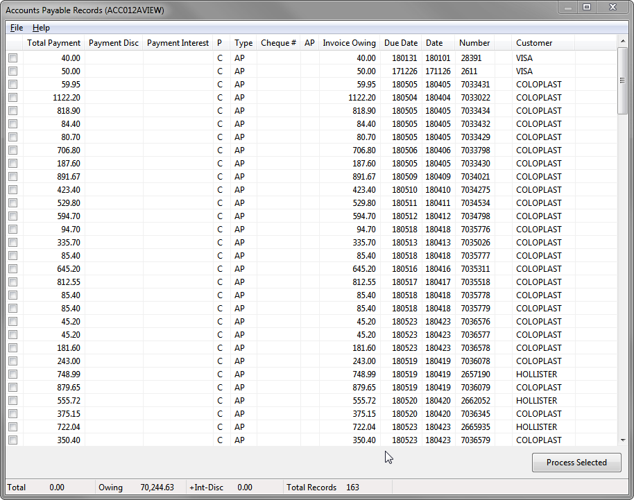
Task: Open the Help menu
Action: pos(41,28)
